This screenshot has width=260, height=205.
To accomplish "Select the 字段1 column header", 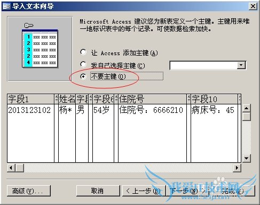I will click(x=31, y=99).
